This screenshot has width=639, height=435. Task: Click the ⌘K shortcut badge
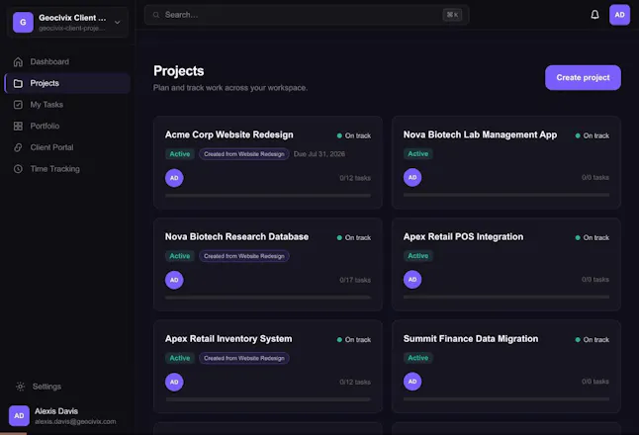click(x=452, y=15)
